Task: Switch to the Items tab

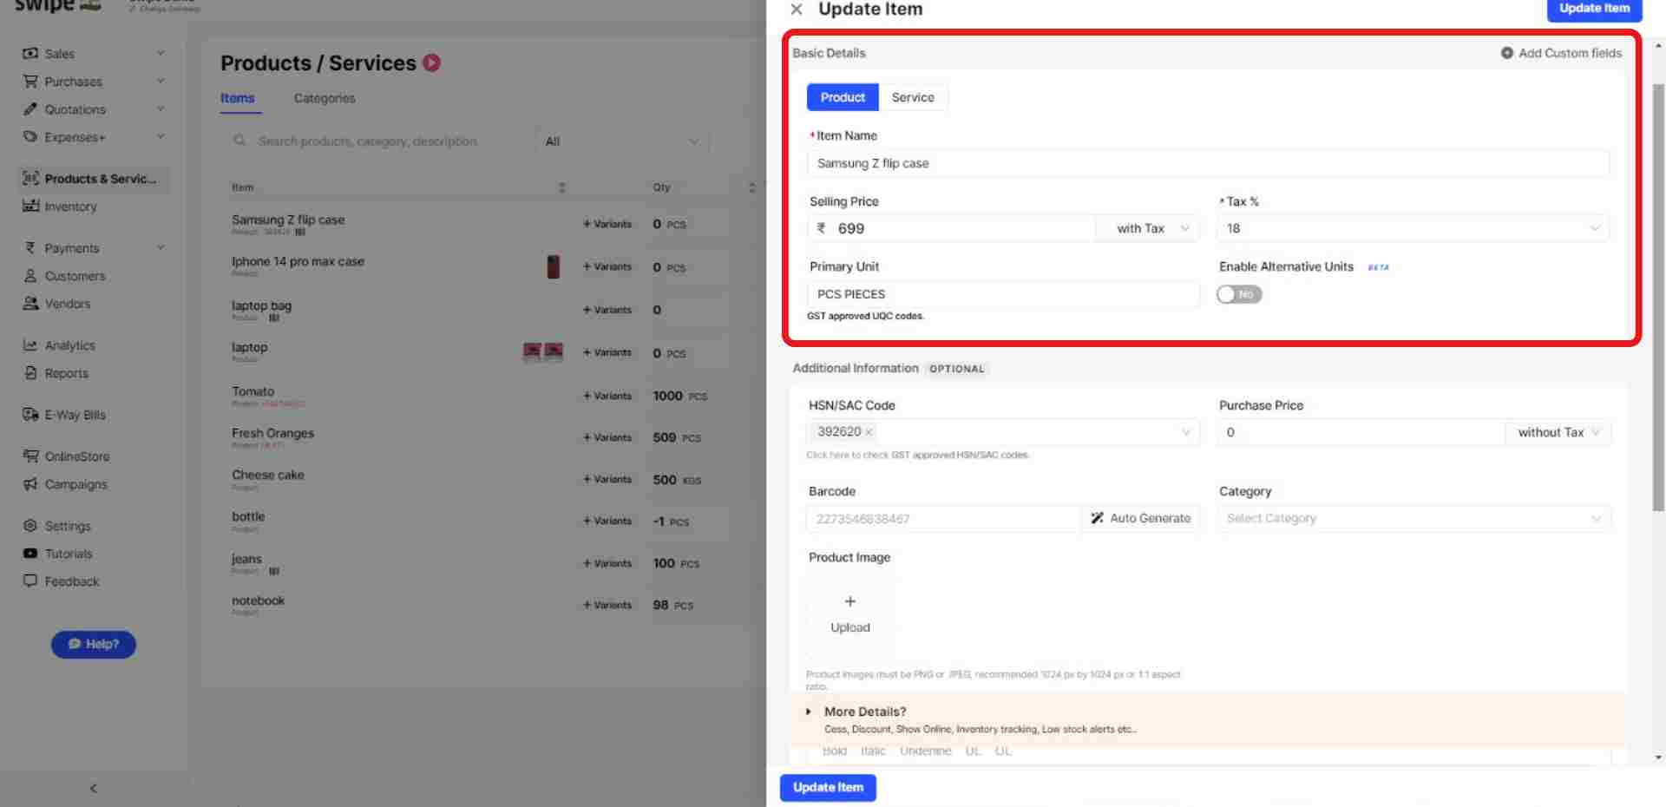Action: [237, 98]
